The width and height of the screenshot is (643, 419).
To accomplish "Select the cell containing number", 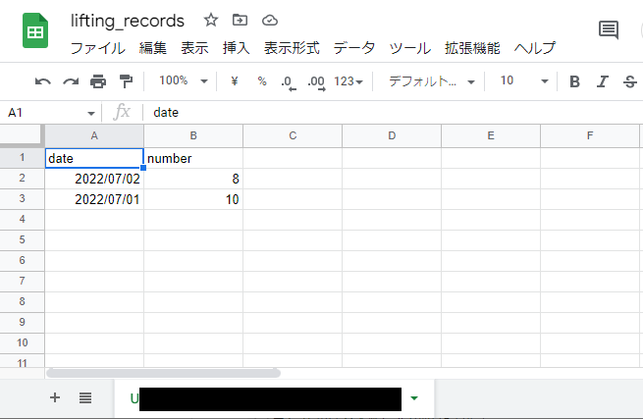I will [x=193, y=158].
